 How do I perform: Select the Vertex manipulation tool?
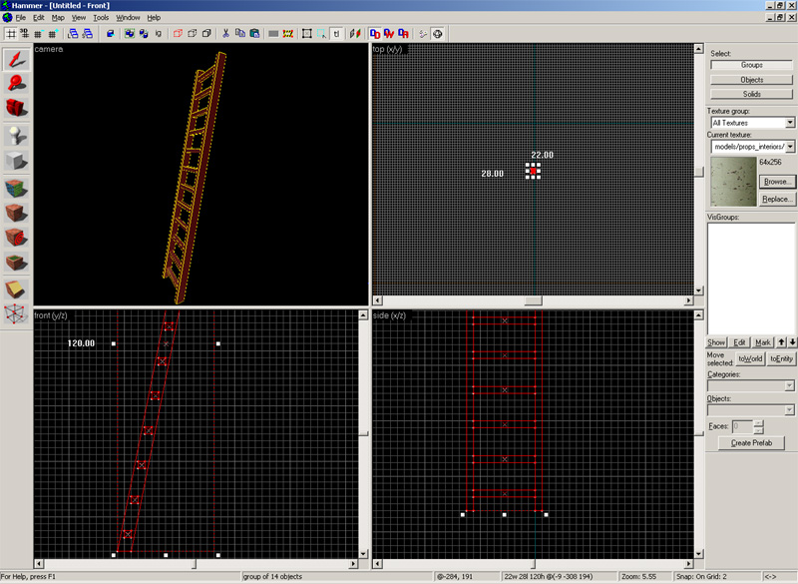tap(16, 314)
